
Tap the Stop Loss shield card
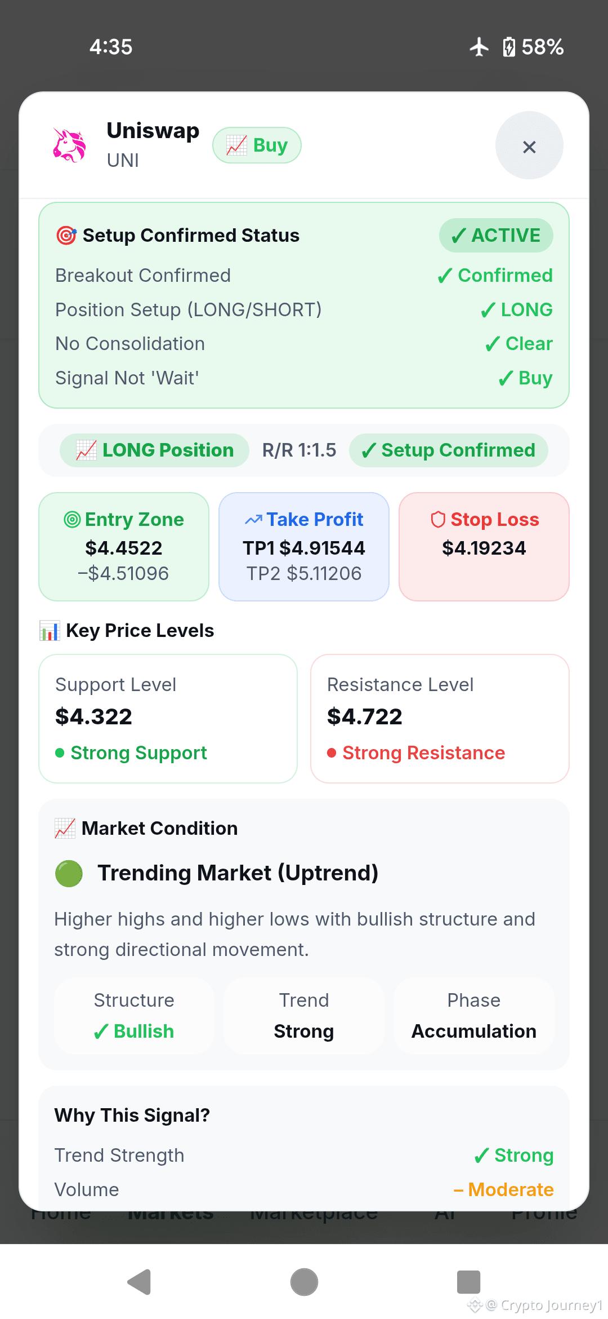[x=484, y=547]
